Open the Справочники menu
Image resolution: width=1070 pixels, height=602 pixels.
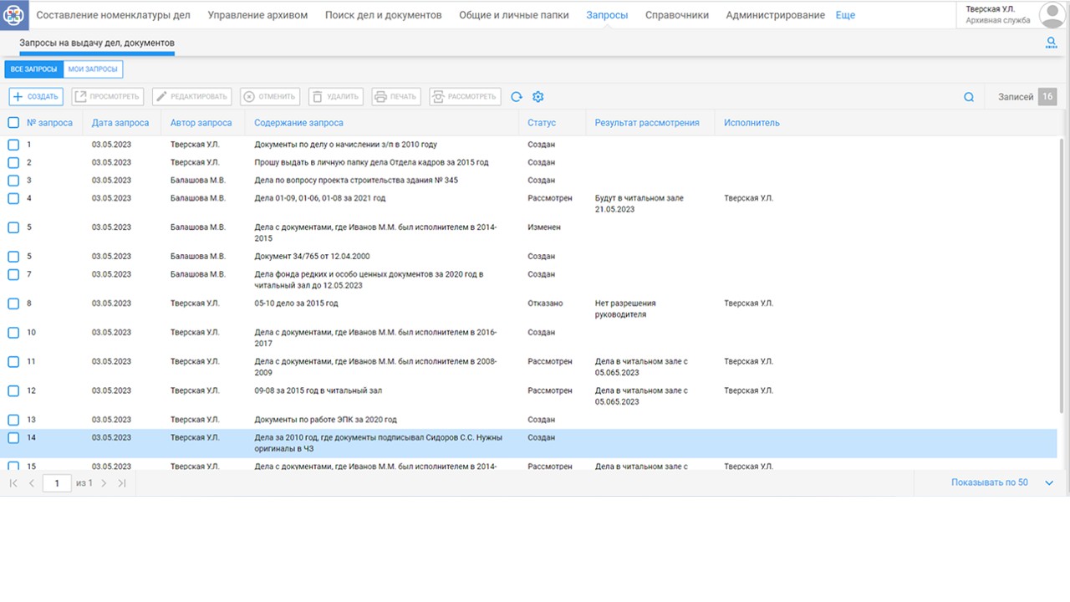click(x=676, y=15)
